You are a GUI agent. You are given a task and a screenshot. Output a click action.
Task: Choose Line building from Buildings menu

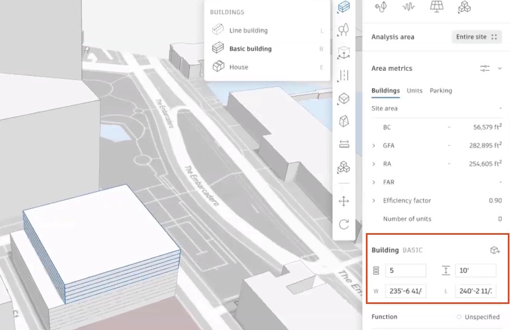tap(267, 30)
